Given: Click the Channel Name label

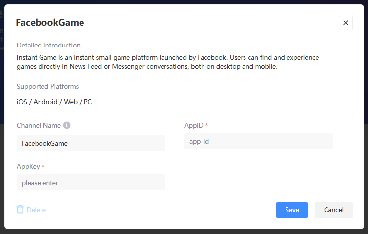Looking at the screenshot, I should [39, 125].
